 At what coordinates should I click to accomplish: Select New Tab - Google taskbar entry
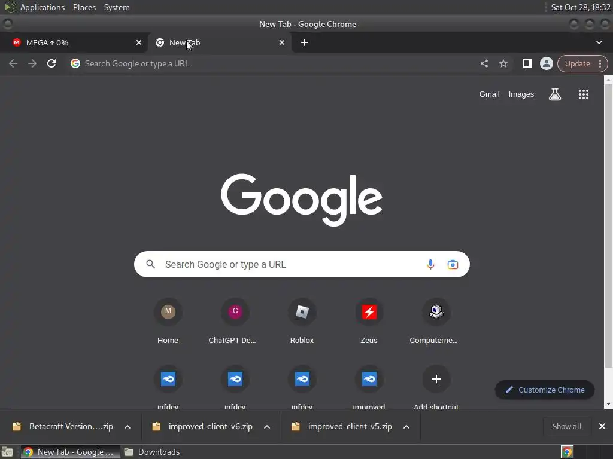[x=71, y=452]
